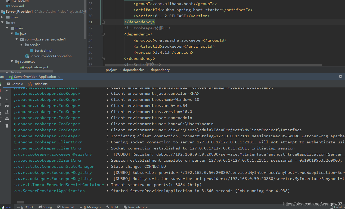
Task: Collapse the service package arrow
Action: 21,45
